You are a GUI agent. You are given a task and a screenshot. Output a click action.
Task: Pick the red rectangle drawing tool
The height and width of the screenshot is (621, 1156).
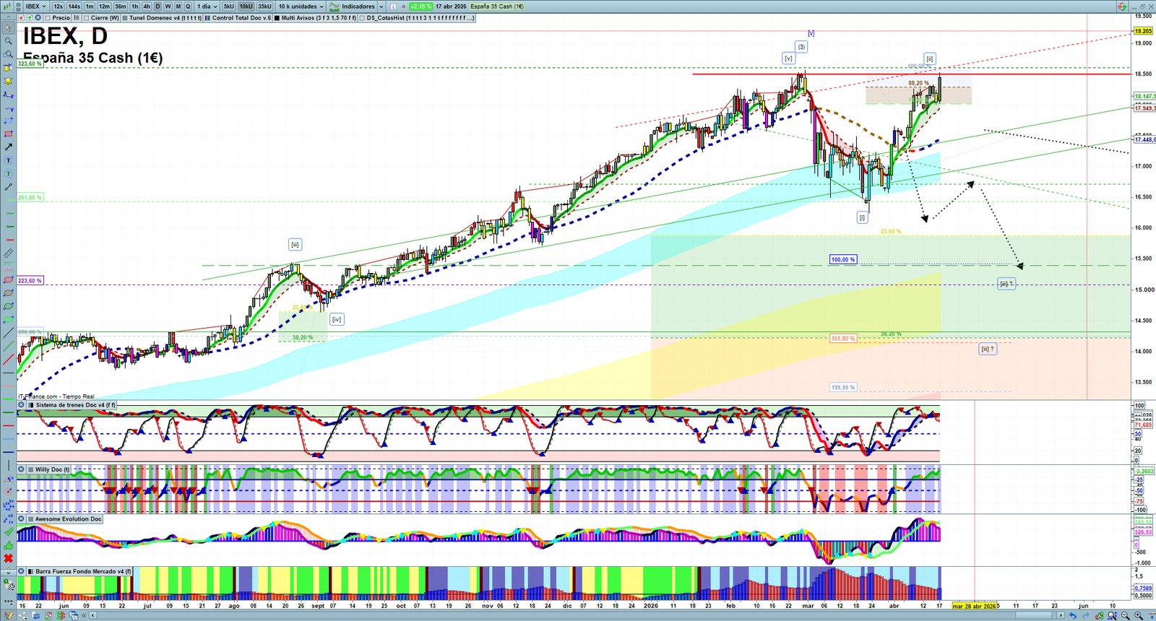8,134
